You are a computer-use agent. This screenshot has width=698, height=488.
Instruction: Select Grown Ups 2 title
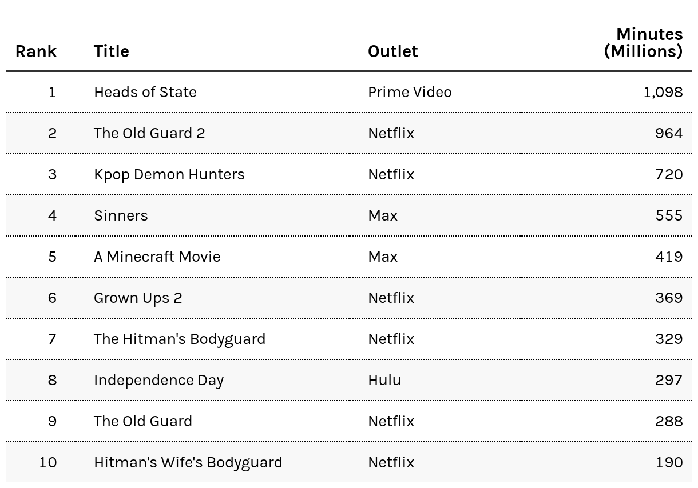(x=138, y=298)
